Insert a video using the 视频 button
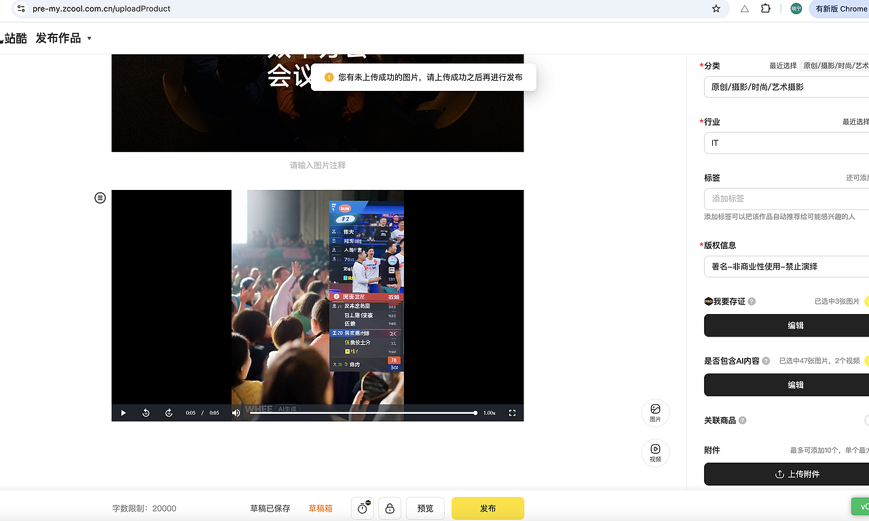This screenshot has height=521, width=869. point(655,452)
